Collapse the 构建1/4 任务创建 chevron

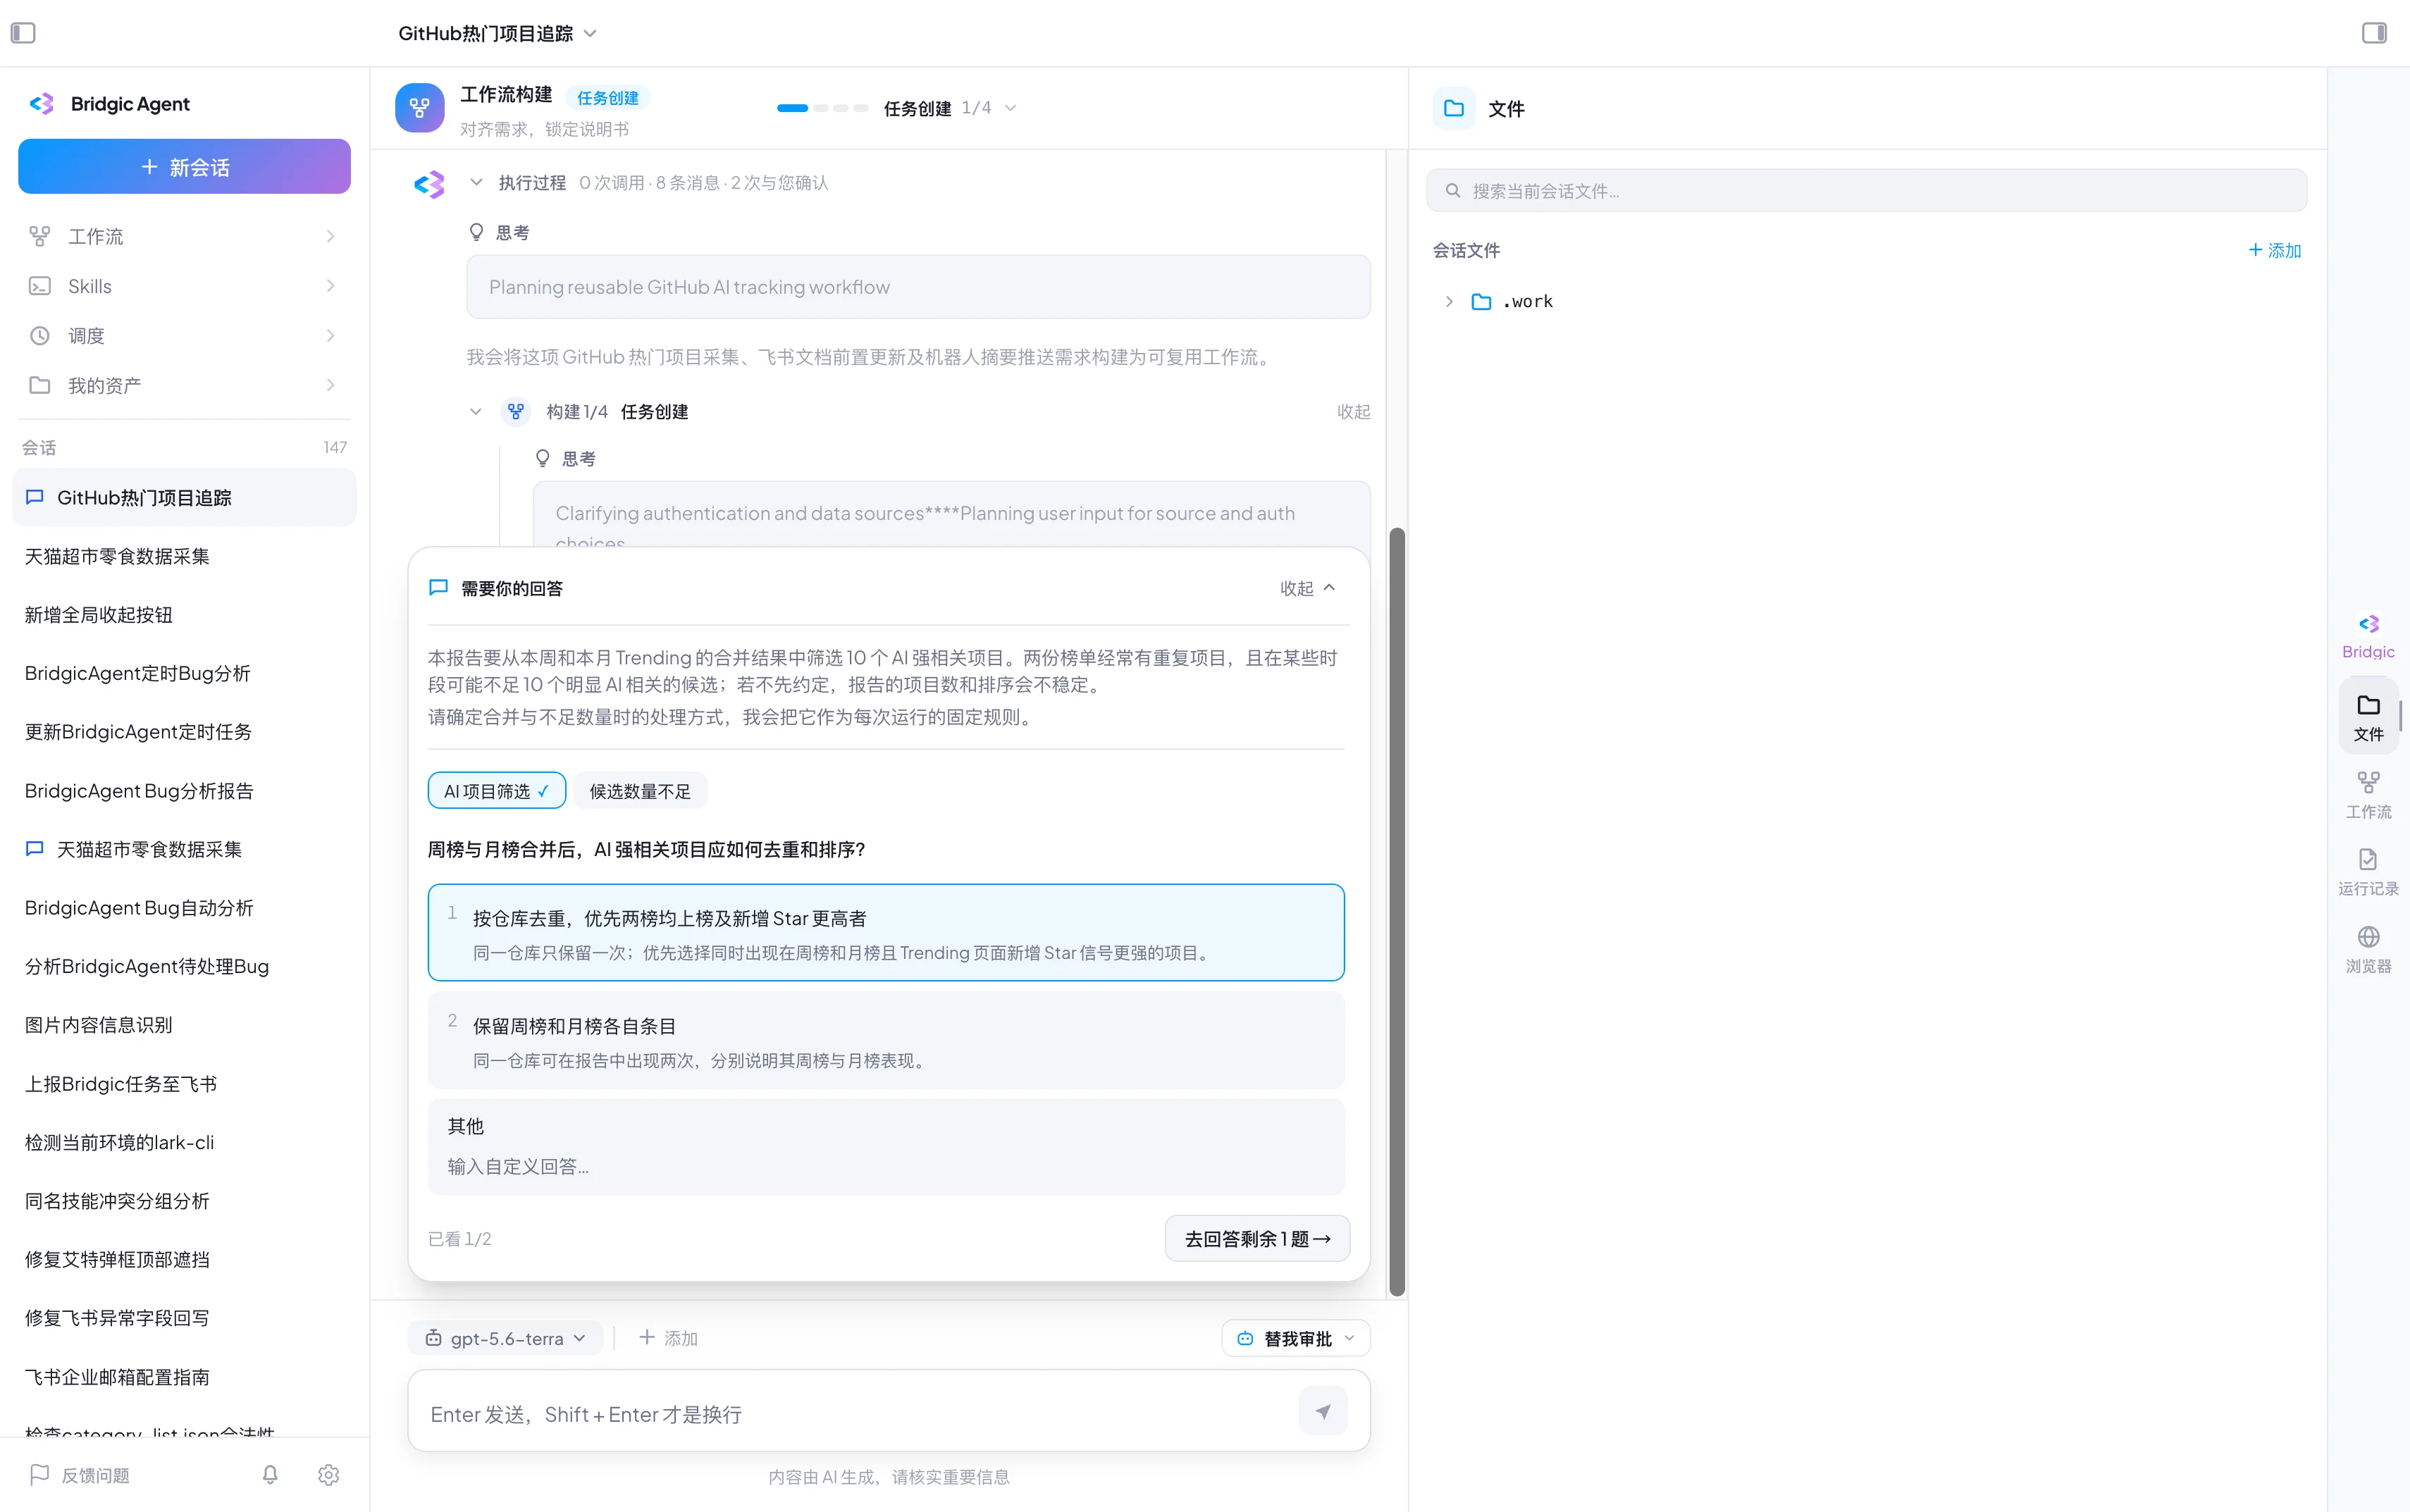(x=475, y=411)
